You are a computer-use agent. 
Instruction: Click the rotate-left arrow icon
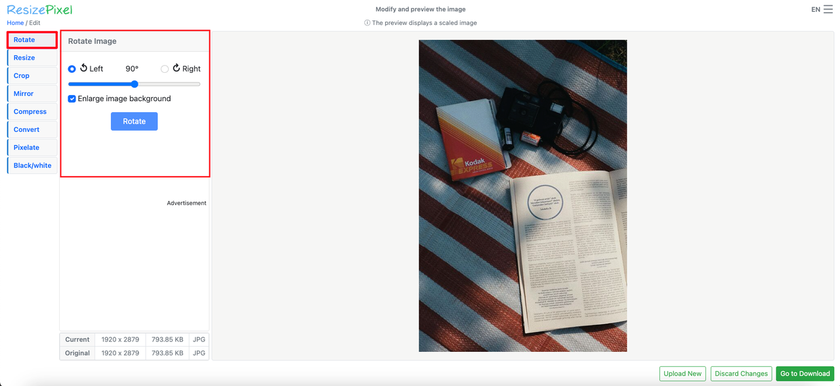coord(83,68)
